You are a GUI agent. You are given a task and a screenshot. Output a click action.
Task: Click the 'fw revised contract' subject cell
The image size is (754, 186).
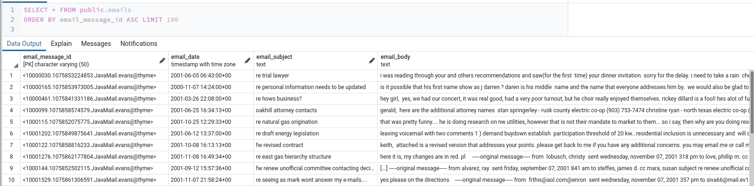point(279,145)
